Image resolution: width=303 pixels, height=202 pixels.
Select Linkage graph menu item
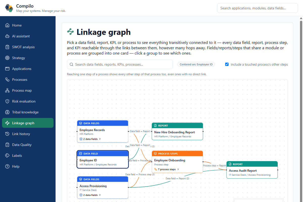point(28,123)
